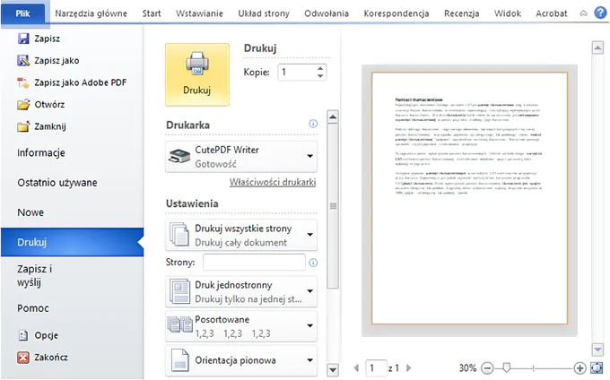Image resolution: width=610 pixels, height=380 pixels.
Task: Decrease Kopie count with down arrow
Action: tap(320, 76)
